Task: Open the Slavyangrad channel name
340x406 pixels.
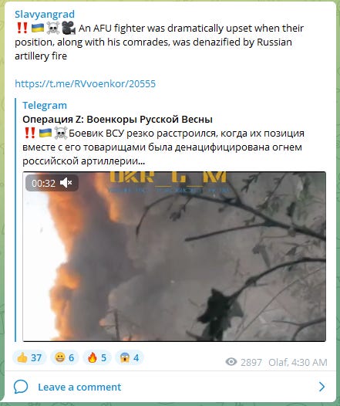Action: 45,14
